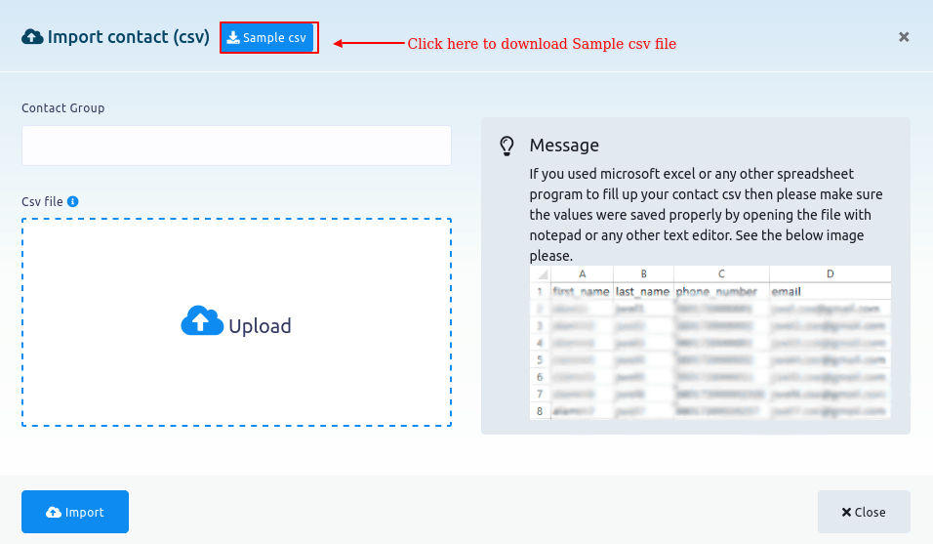The height and width of the screenshot is (544, 933).
Task: Click the Message heading text
Action: [564, 146]
